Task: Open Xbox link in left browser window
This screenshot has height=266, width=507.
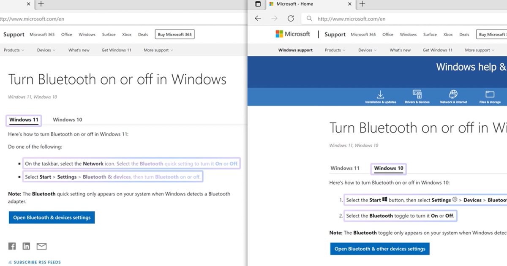Action: coord(127,35)
